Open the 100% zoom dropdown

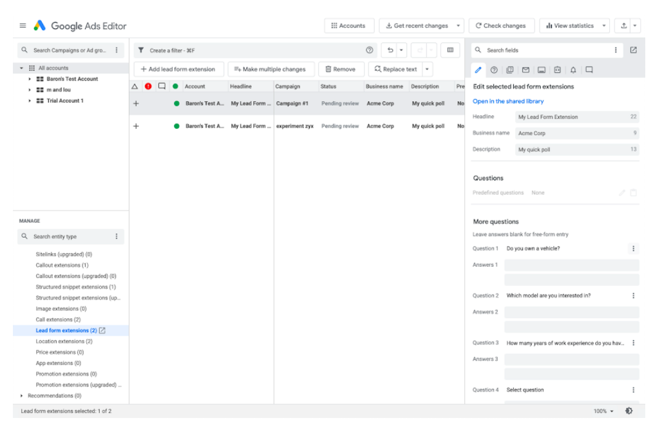(603, 411)
